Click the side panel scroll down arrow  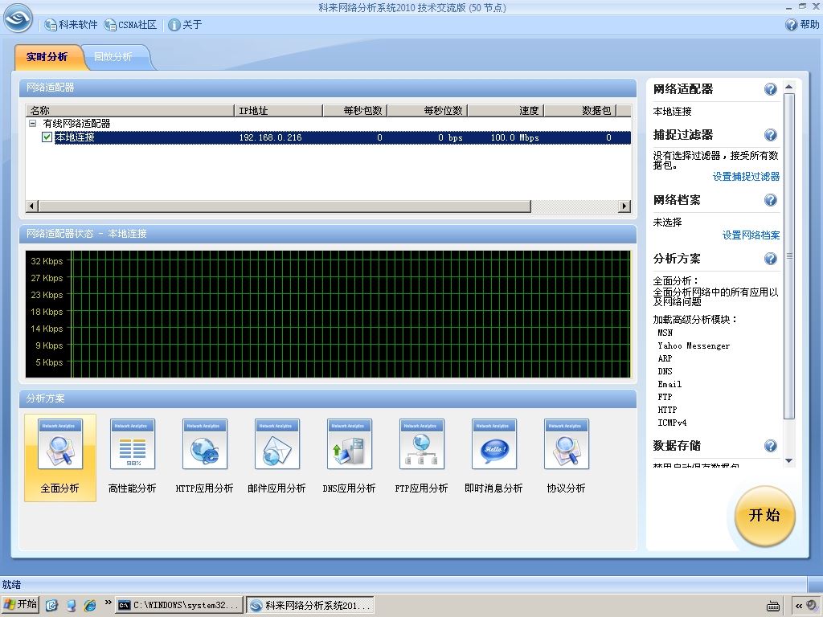click(789, 460)
